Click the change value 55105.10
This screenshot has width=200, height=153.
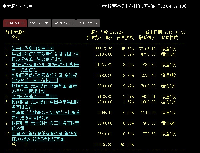(x=147, y=49)
